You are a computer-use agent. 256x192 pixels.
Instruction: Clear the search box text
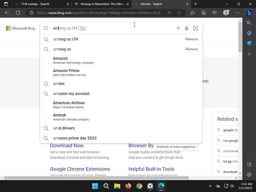178,28
